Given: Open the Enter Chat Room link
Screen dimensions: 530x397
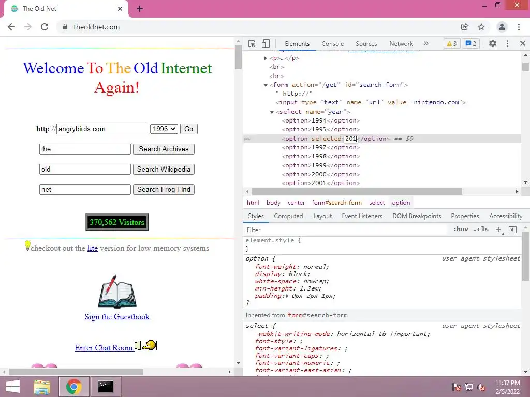Looking at the screenshot, I should tap(104, 348).
